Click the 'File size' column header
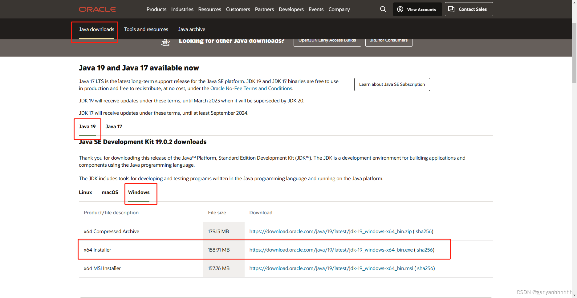This screenshot has height=298, width=577. (217, 213)
